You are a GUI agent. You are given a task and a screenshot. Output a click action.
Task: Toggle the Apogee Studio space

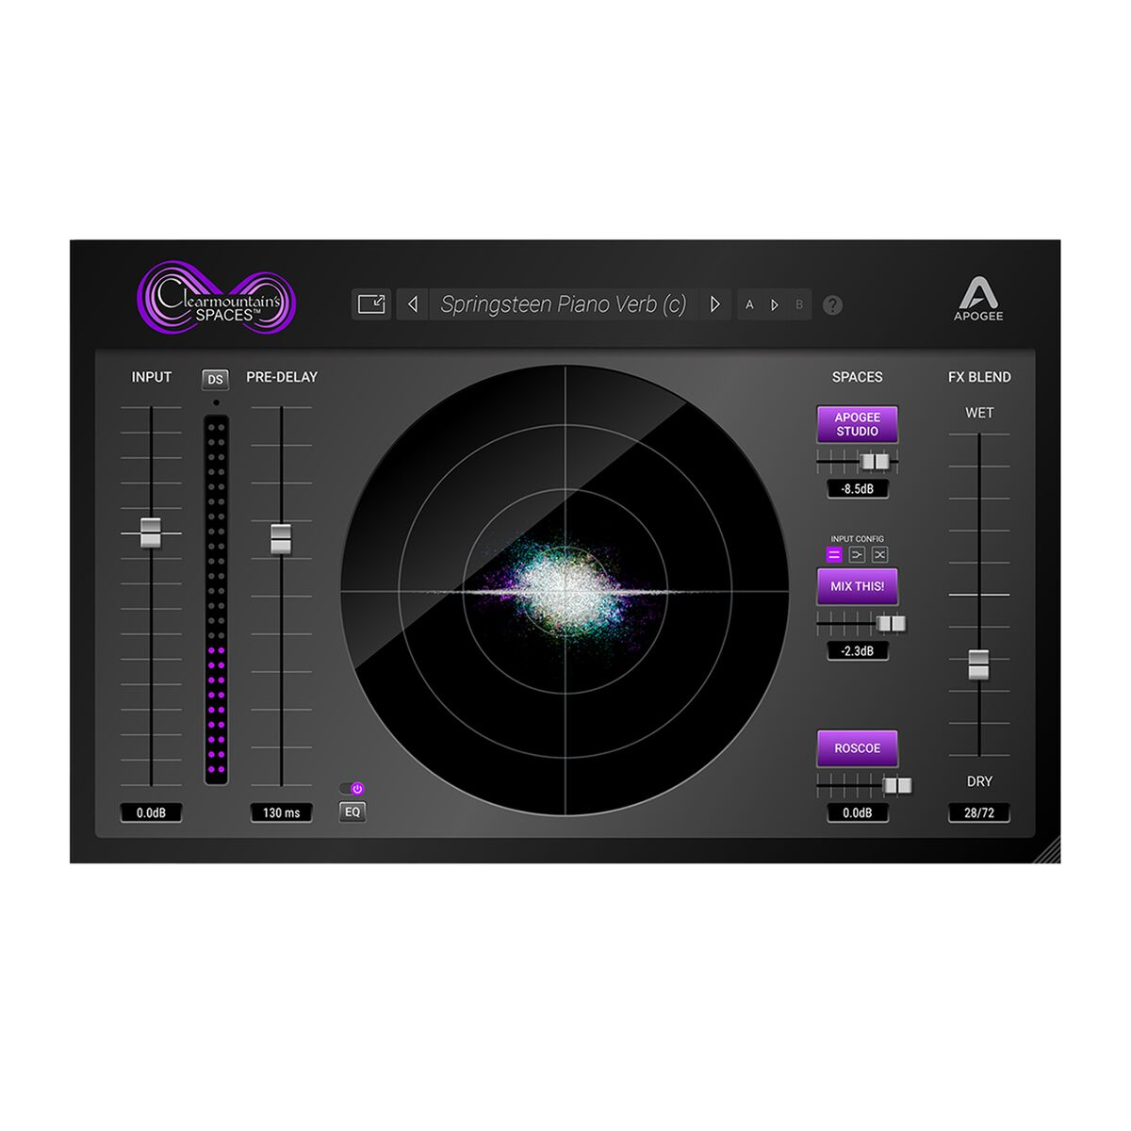coord(857,424)
